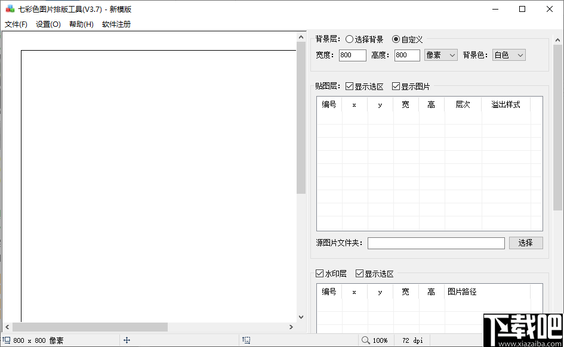The height and width of the screenshot is (347, 564).
Task: Click the app logo icon in title bar
Action: click(x=10, y=9)
